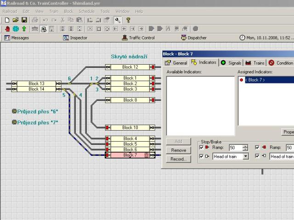Screen dimensions: 294x220
Task: Open the Edit menu
Action: (26, 11)
